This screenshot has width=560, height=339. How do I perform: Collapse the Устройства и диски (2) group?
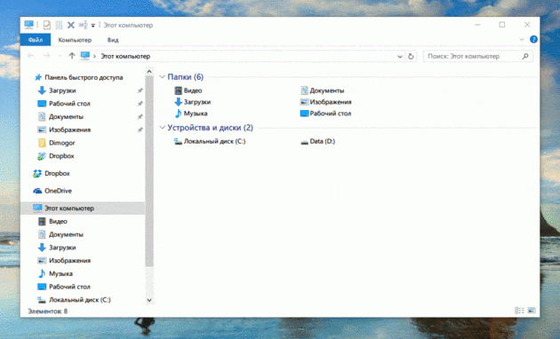point(162,127)
